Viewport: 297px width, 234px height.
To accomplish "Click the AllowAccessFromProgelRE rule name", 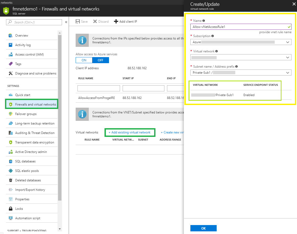I will pyautogui.click(x=97, y=98).
